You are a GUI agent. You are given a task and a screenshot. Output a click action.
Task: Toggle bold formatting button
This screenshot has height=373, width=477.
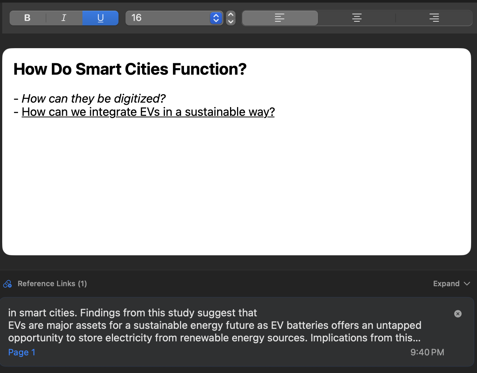(27, 18)
